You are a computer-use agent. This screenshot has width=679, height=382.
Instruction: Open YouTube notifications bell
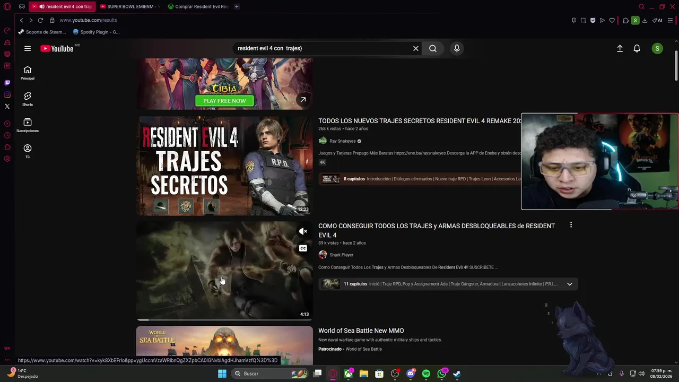tap(637, 48)
